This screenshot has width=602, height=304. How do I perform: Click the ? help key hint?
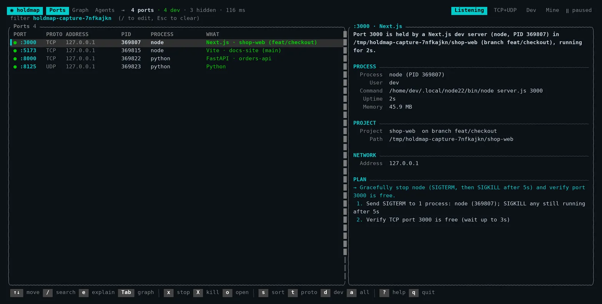pos(392,292)
